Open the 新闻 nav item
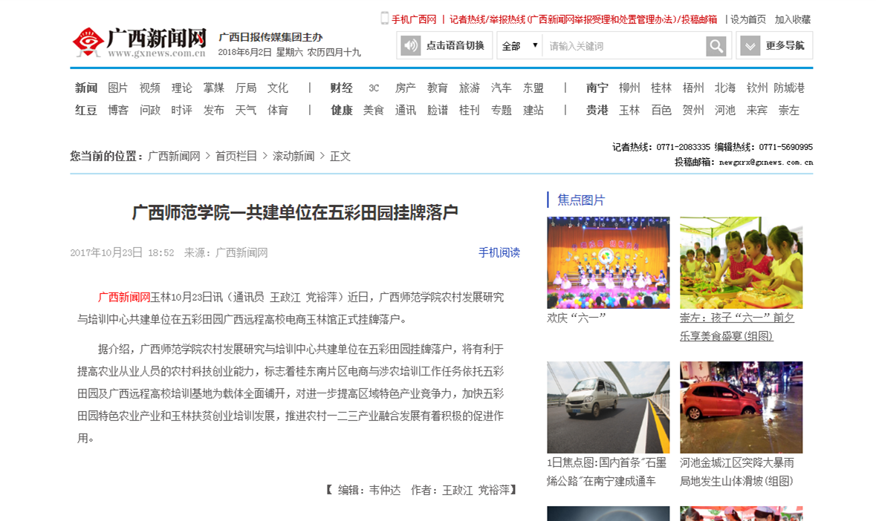Image resolution: width=876 pixels, height=521 pixels. [86, 88]
